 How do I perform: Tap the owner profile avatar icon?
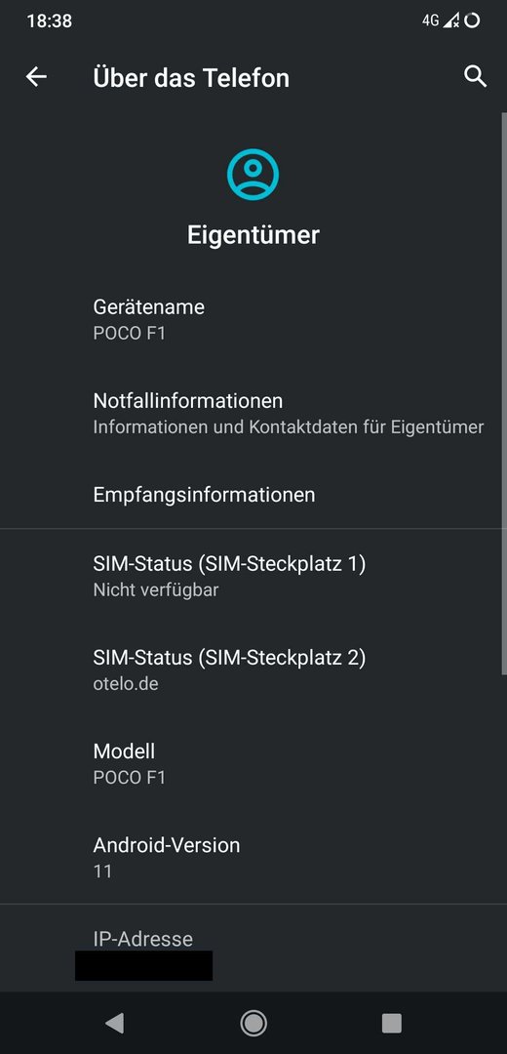[x=253, y=175]
